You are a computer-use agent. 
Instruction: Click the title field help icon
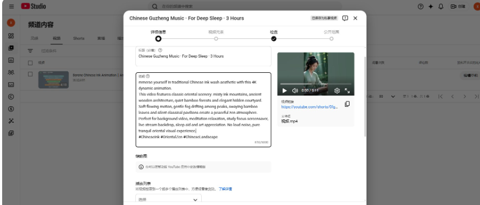pyautogui.click(x=160, y=50)
